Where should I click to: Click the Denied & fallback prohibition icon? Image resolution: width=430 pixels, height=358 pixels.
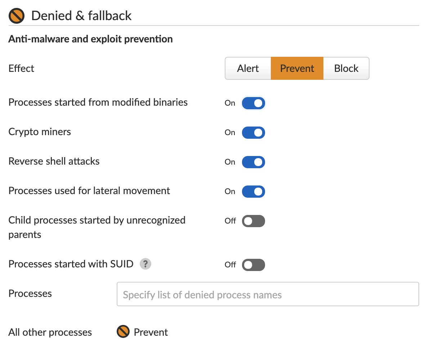[x=17, y=16]
